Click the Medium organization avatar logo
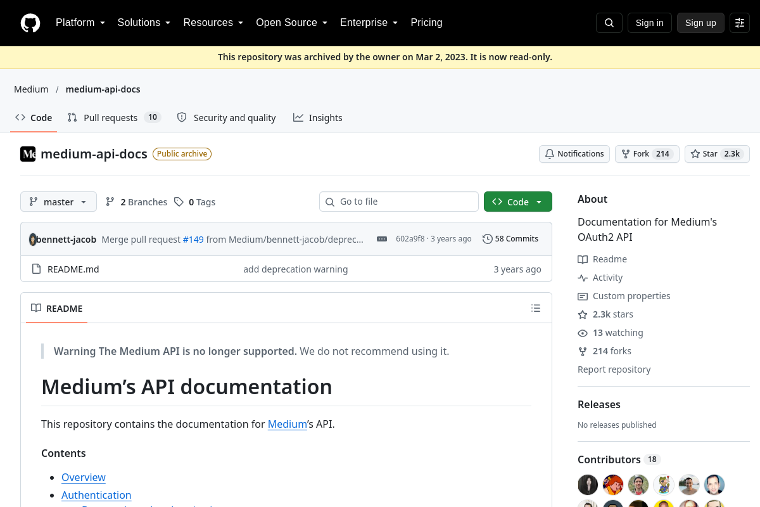760x507 pixels. (x=28, y=154)
